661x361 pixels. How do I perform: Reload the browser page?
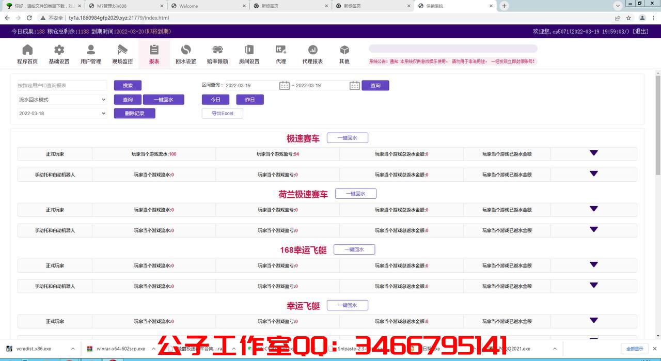coord(29,18)
